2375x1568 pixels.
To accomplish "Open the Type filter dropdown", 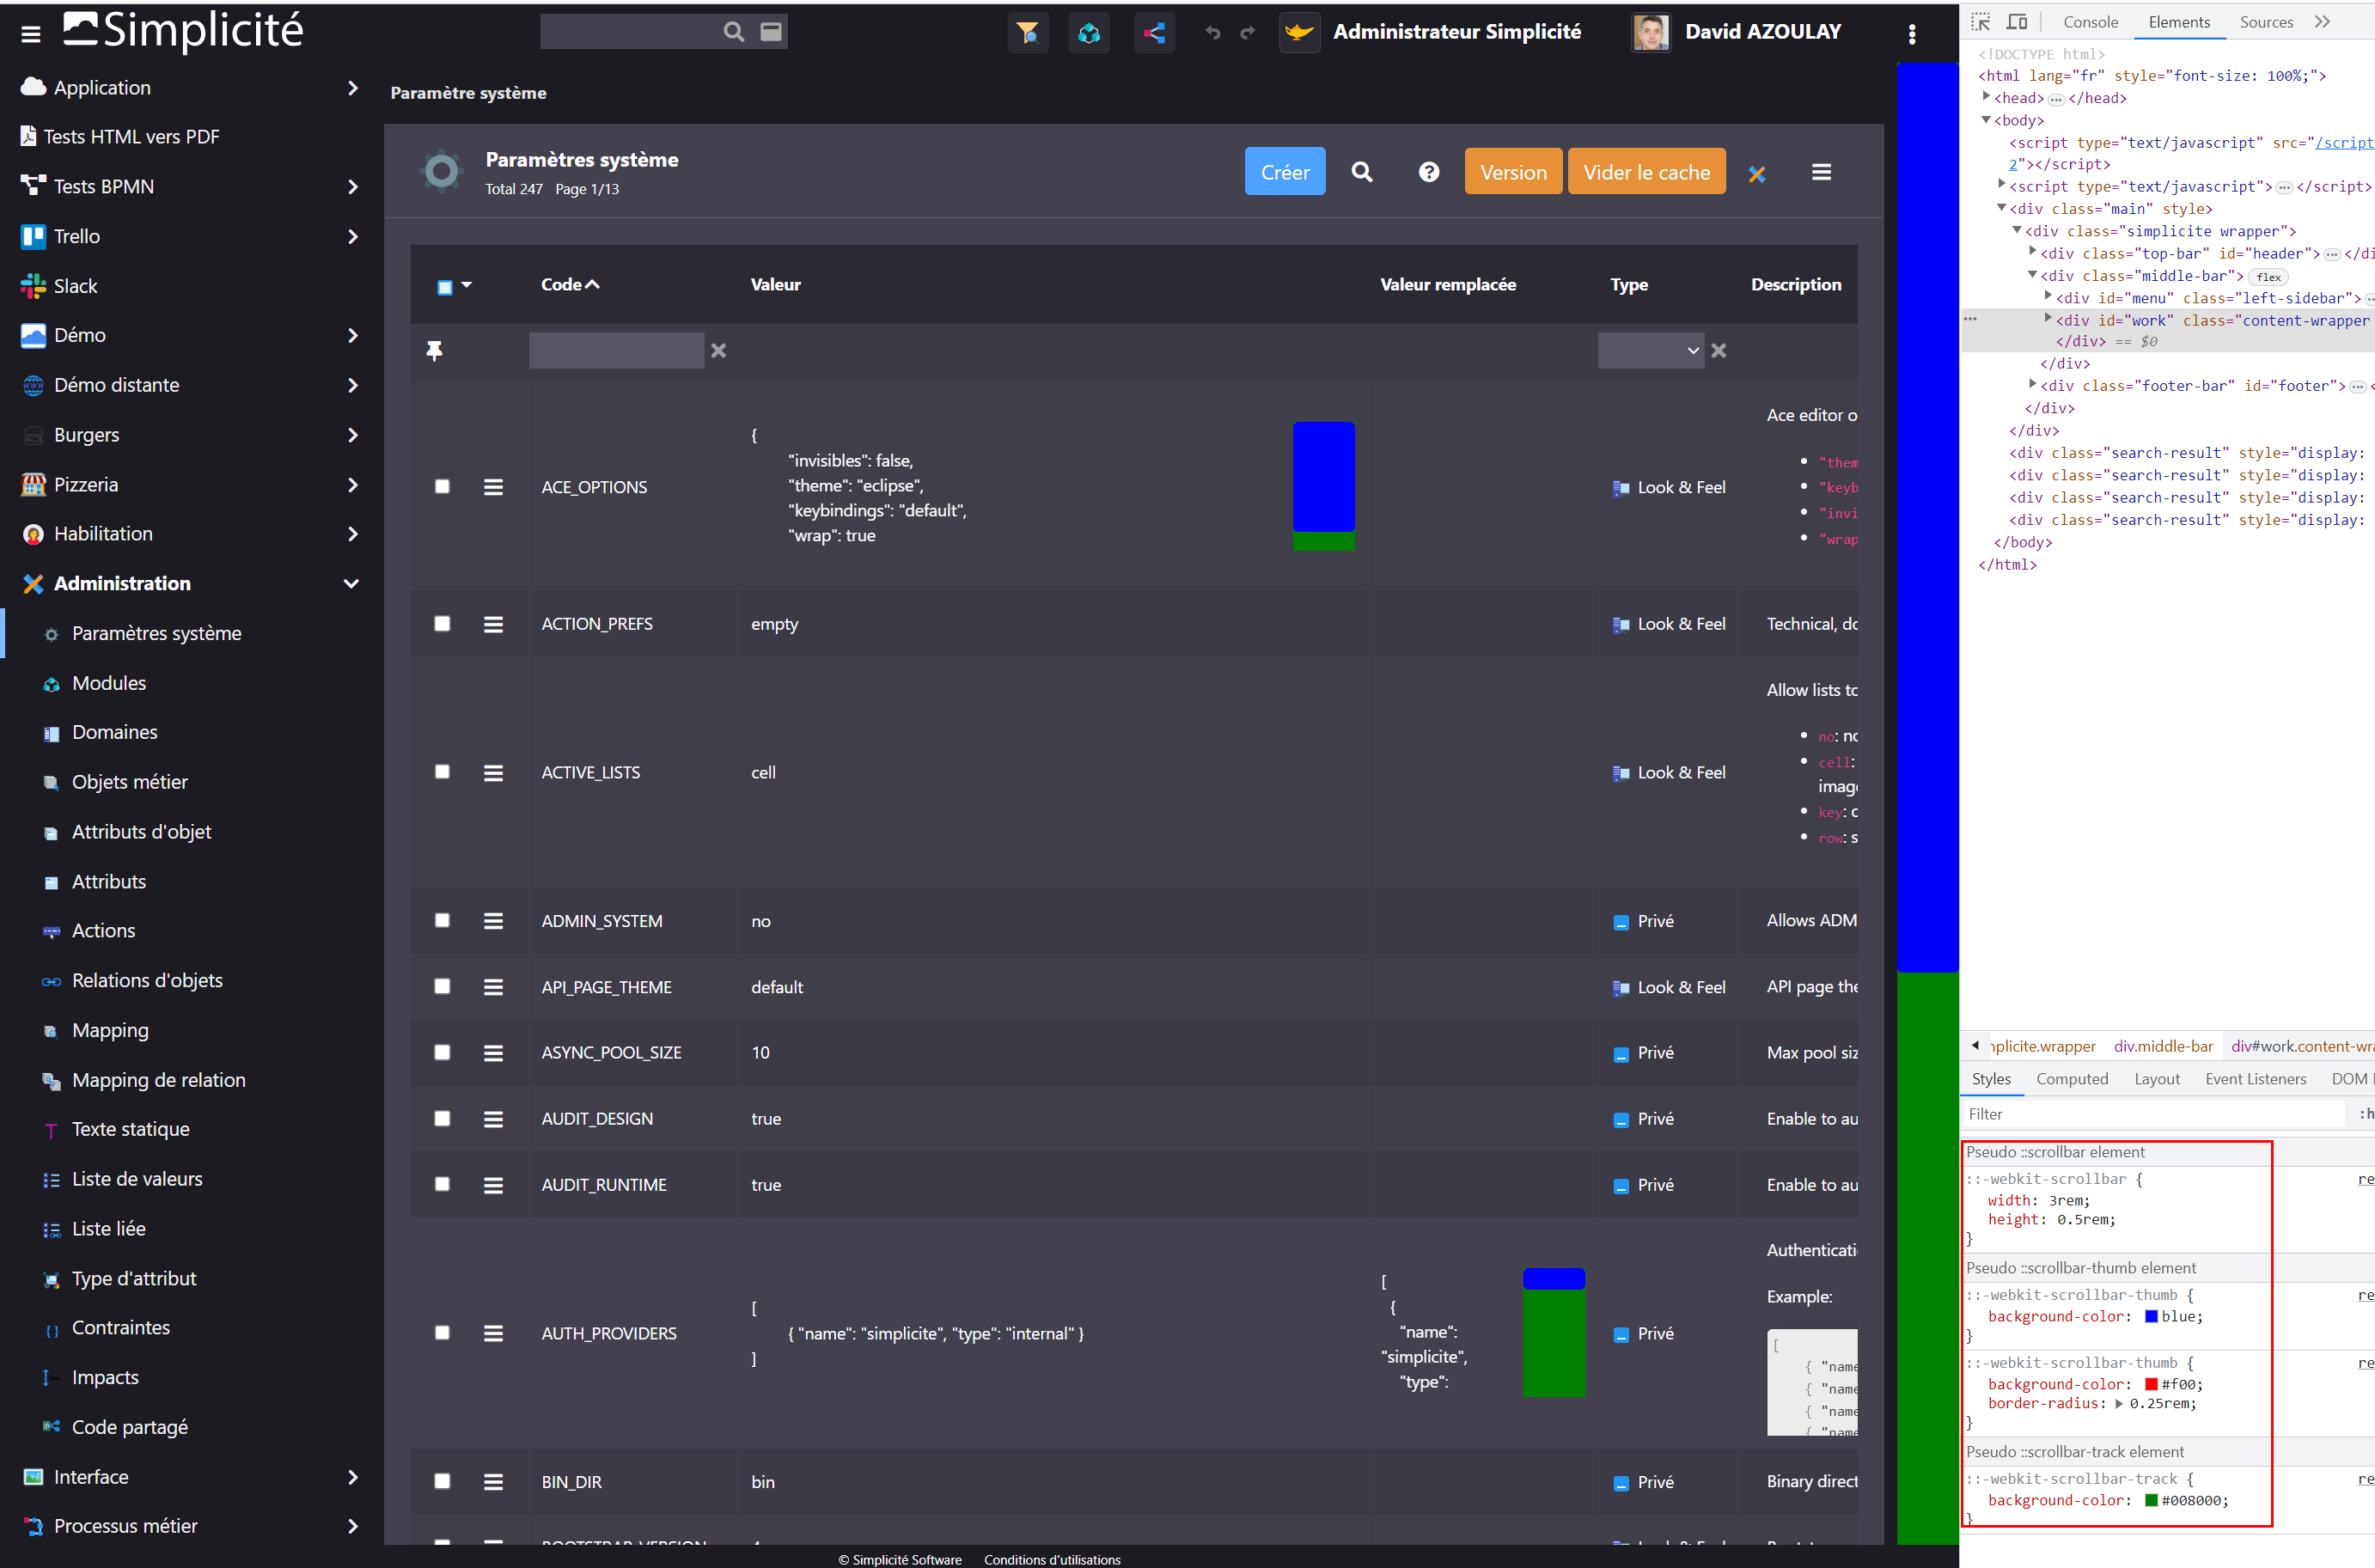I will [1650, 350].
